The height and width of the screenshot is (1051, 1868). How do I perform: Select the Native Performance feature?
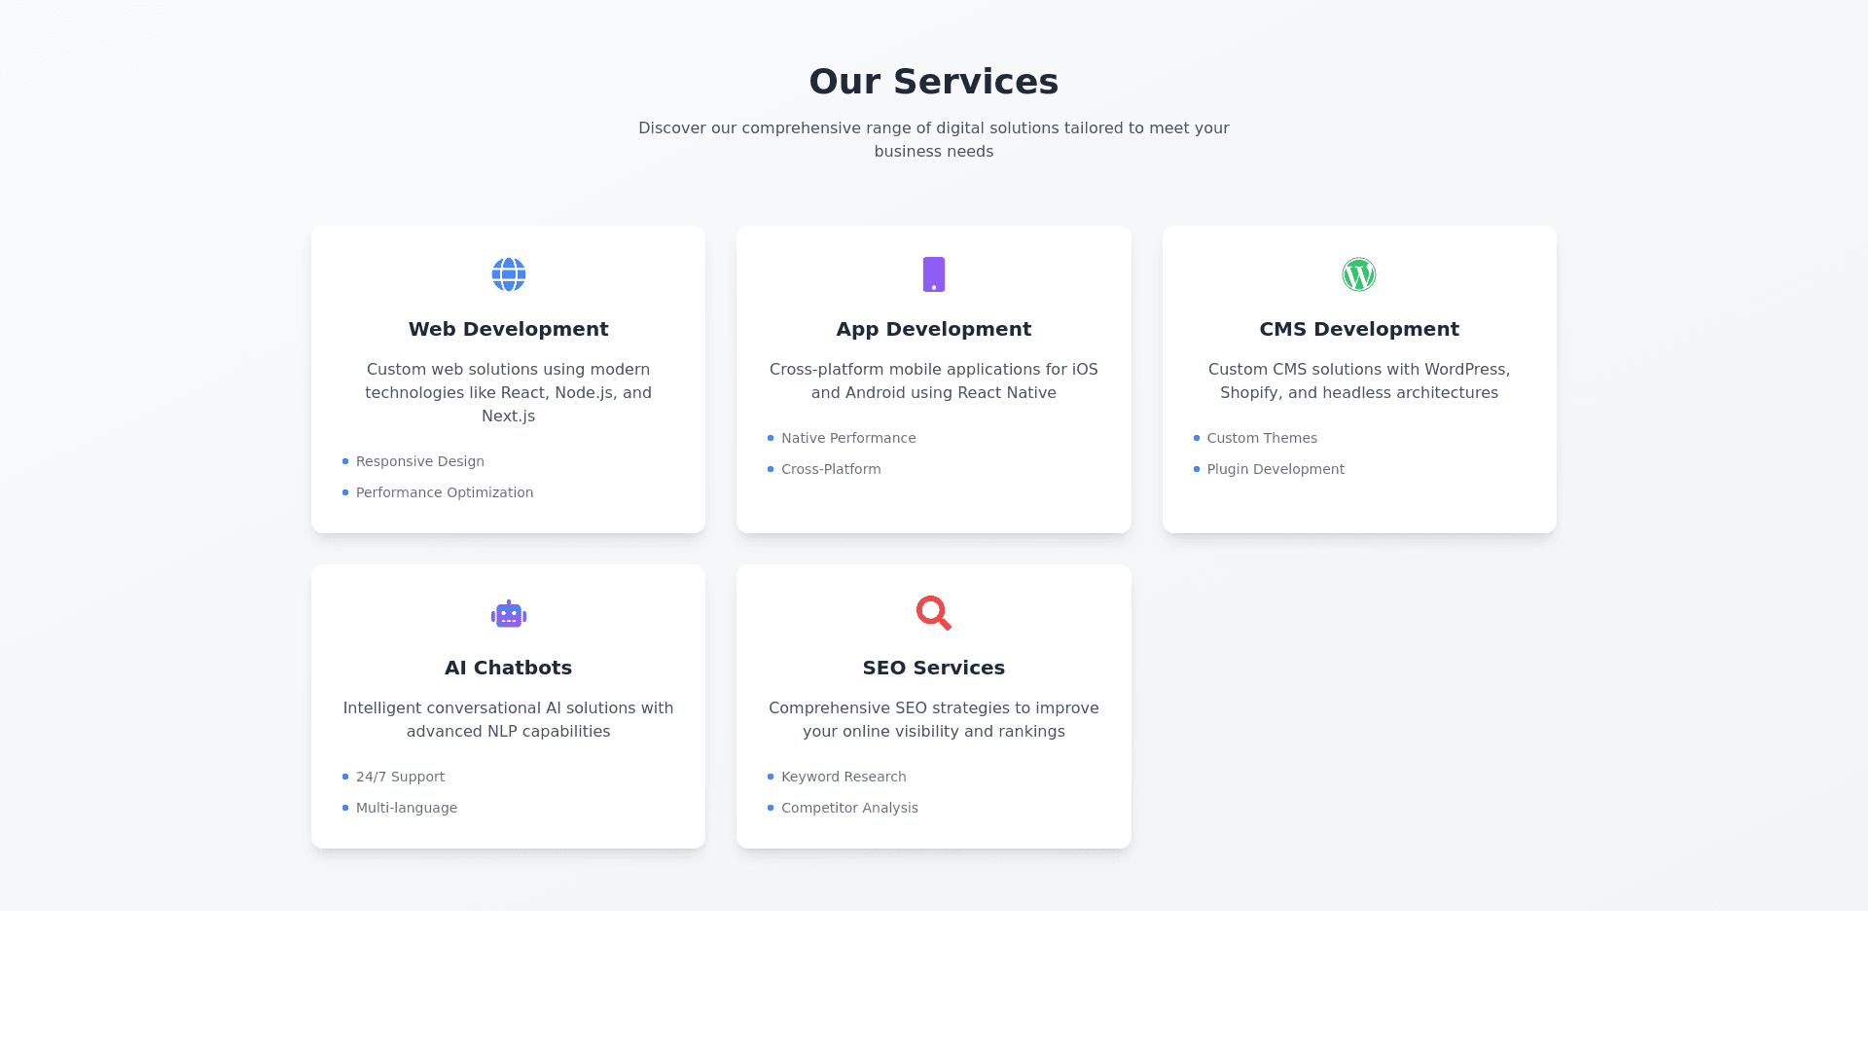coord(847,438)
